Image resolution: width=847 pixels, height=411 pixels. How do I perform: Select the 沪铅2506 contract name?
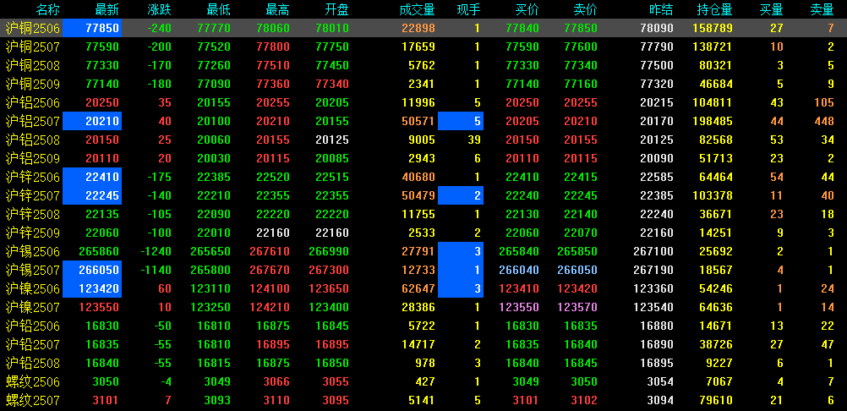pos(32,326)
